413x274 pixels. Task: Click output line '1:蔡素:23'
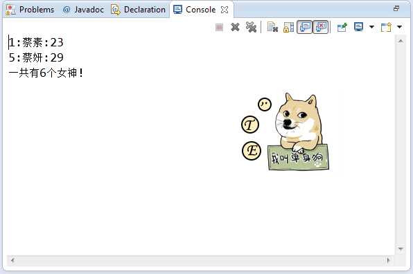tap(36, 42)
